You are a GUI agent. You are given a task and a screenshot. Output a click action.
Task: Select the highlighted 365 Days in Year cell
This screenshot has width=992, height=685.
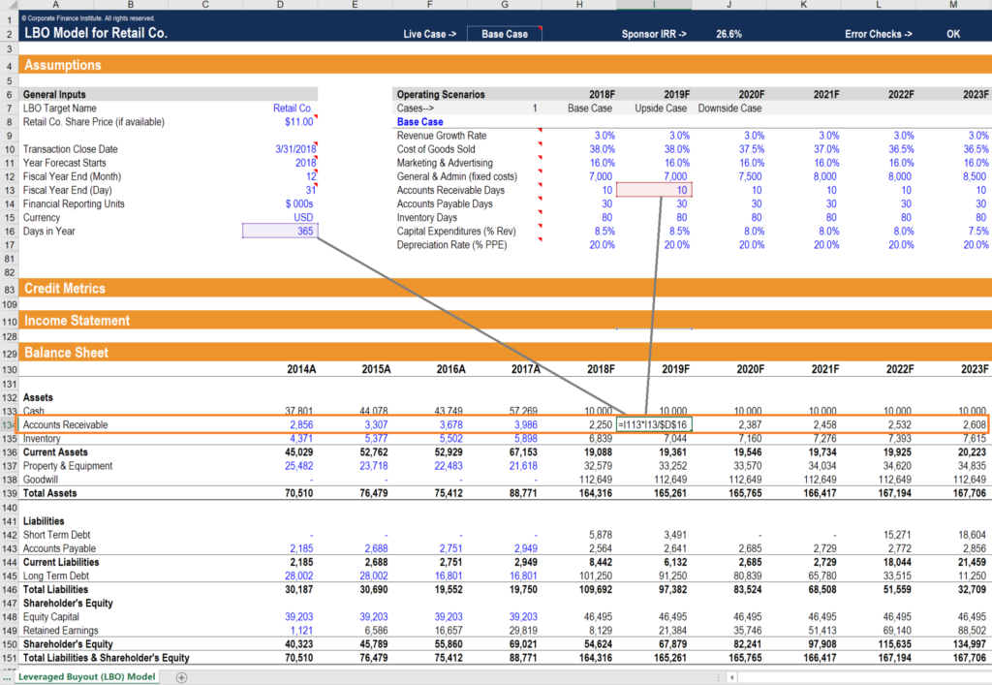coord(280,231)
